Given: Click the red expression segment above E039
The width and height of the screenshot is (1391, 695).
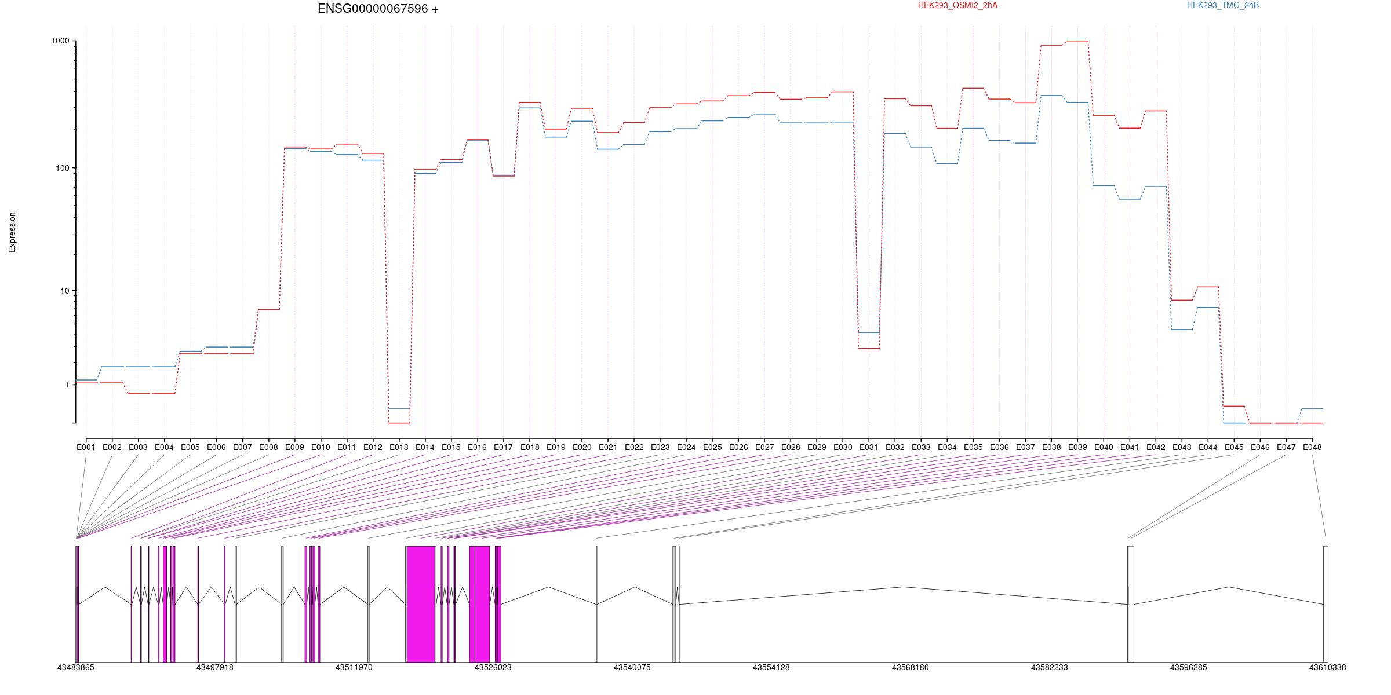Looking at the screenshot, I should click(1077, 41).
